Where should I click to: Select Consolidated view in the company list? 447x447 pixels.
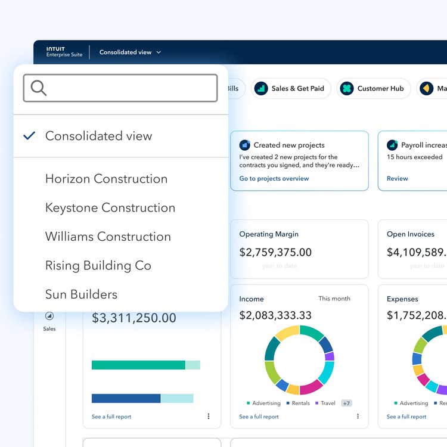(120, 136)
